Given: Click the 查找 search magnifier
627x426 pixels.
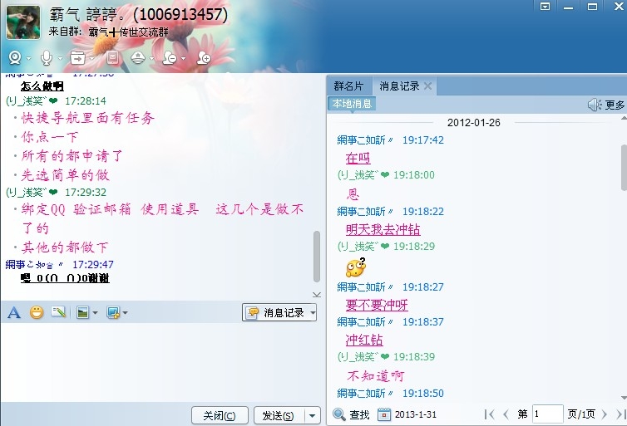Looking at the screenshot, I should (351, 414).
